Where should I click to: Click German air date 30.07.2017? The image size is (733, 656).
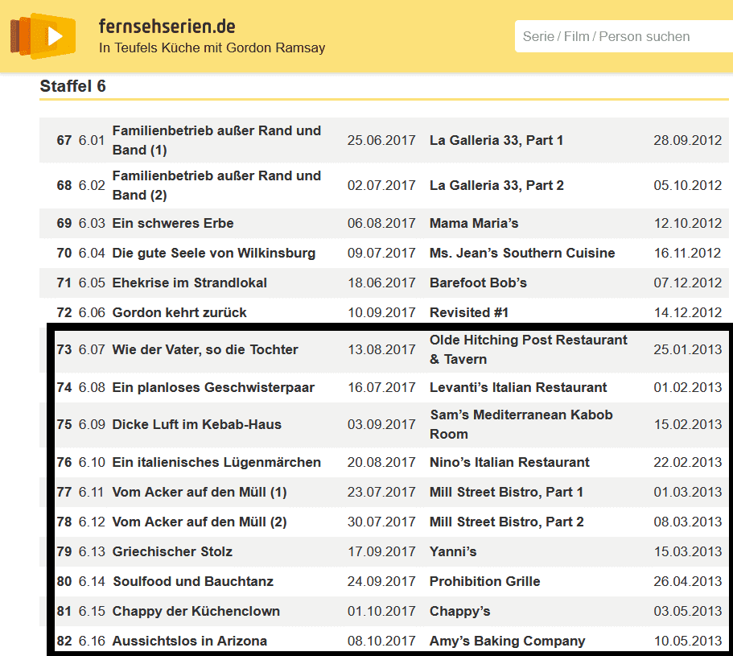(x=381, y=522)
